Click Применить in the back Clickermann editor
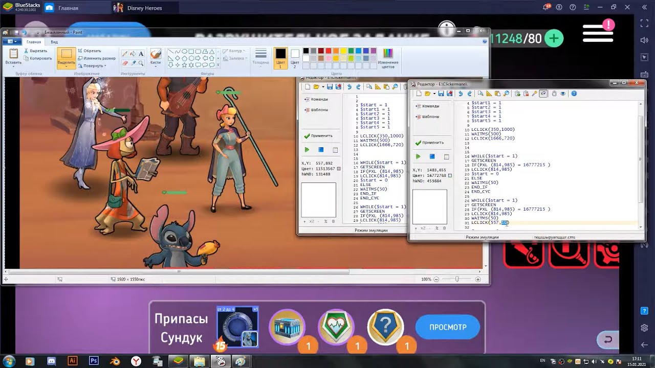 [318, 136]
